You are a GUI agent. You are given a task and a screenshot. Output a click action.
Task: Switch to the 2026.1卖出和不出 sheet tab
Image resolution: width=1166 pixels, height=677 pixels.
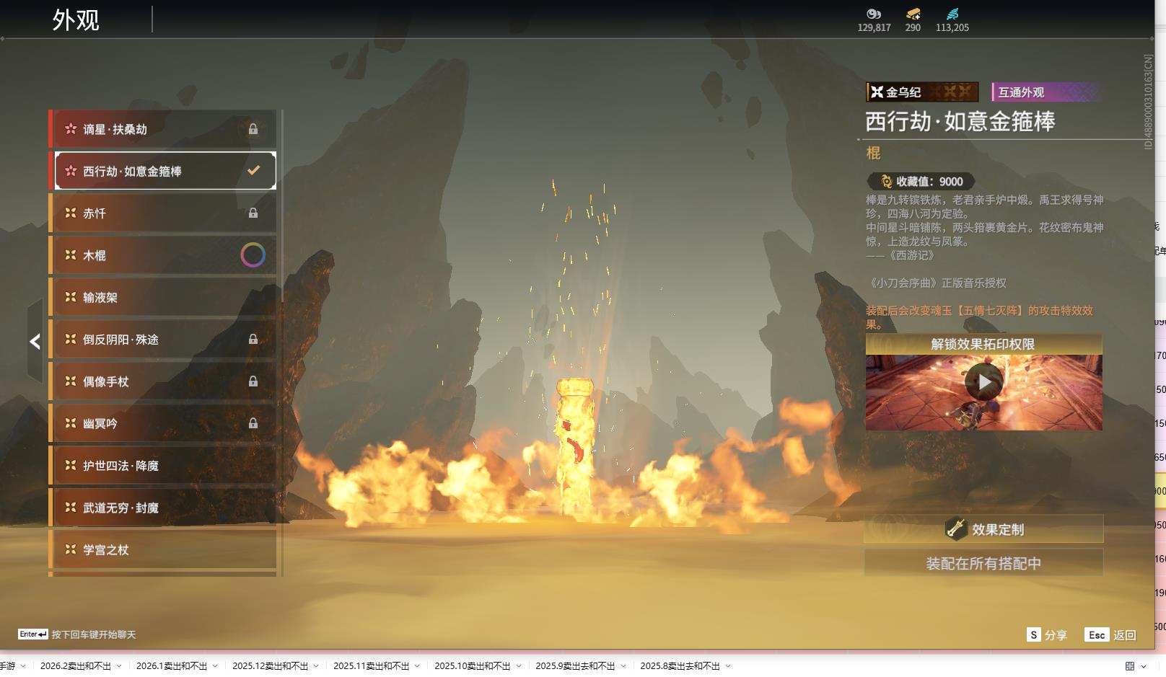pyautogui.click(x=172, y=665)
